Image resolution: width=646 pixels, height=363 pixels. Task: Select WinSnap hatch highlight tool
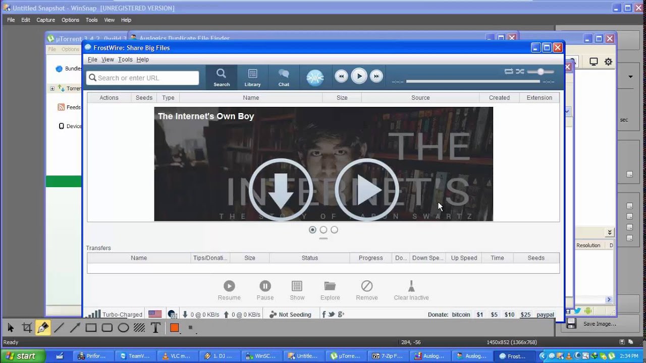pos(139,328)
